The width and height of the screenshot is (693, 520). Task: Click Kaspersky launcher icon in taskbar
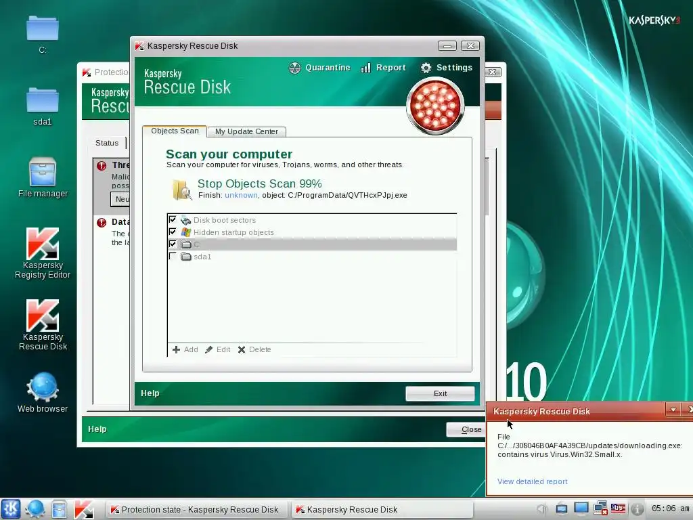click(83, 509)
